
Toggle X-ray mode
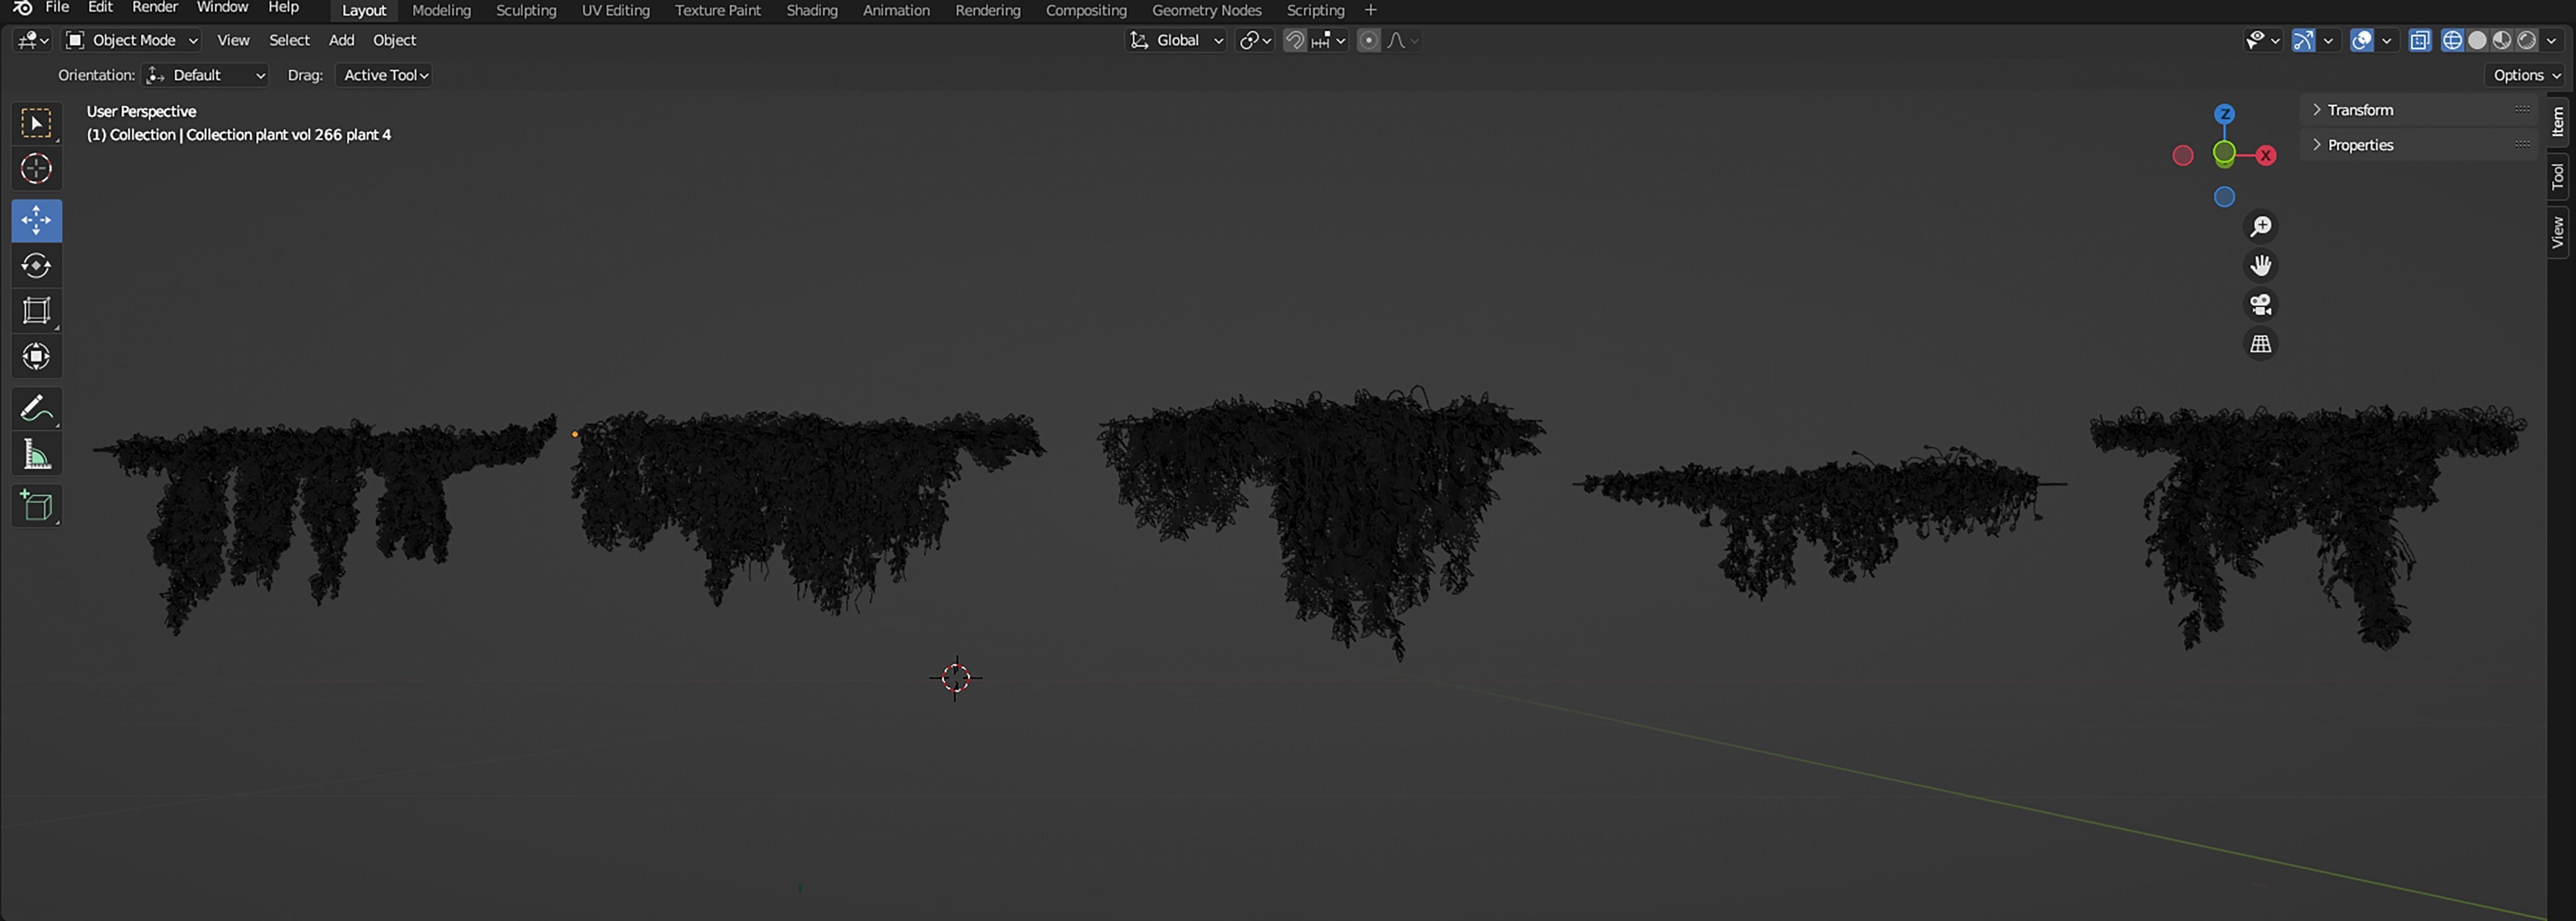[x=2420, y=40]
